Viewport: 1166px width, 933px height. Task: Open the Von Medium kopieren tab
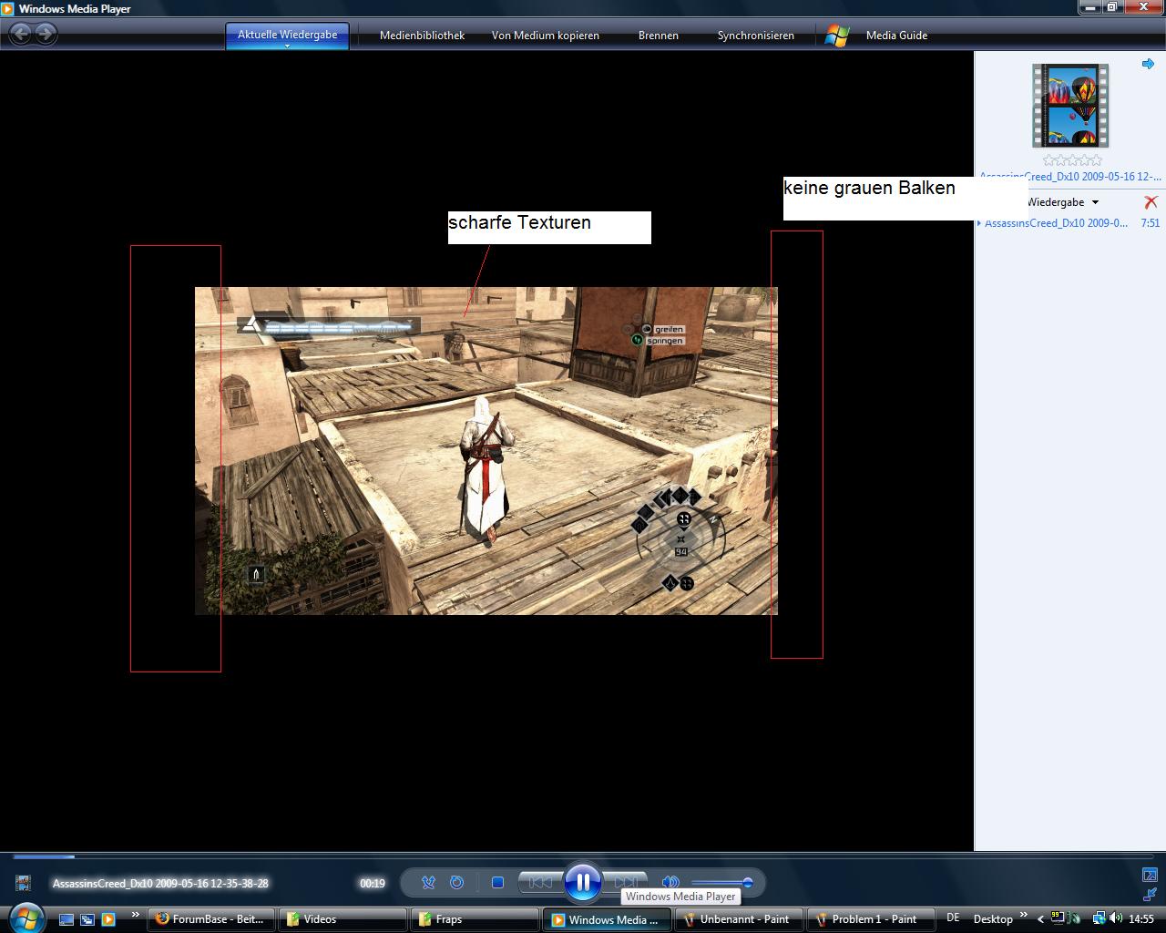[546, 36]
